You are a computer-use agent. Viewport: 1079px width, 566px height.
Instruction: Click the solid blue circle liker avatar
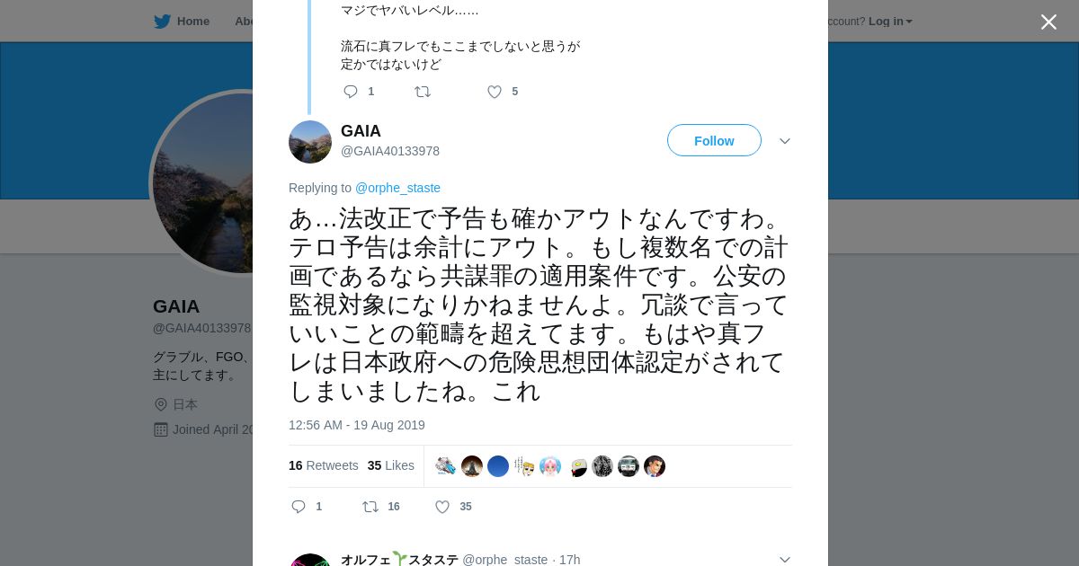point(498,466)
